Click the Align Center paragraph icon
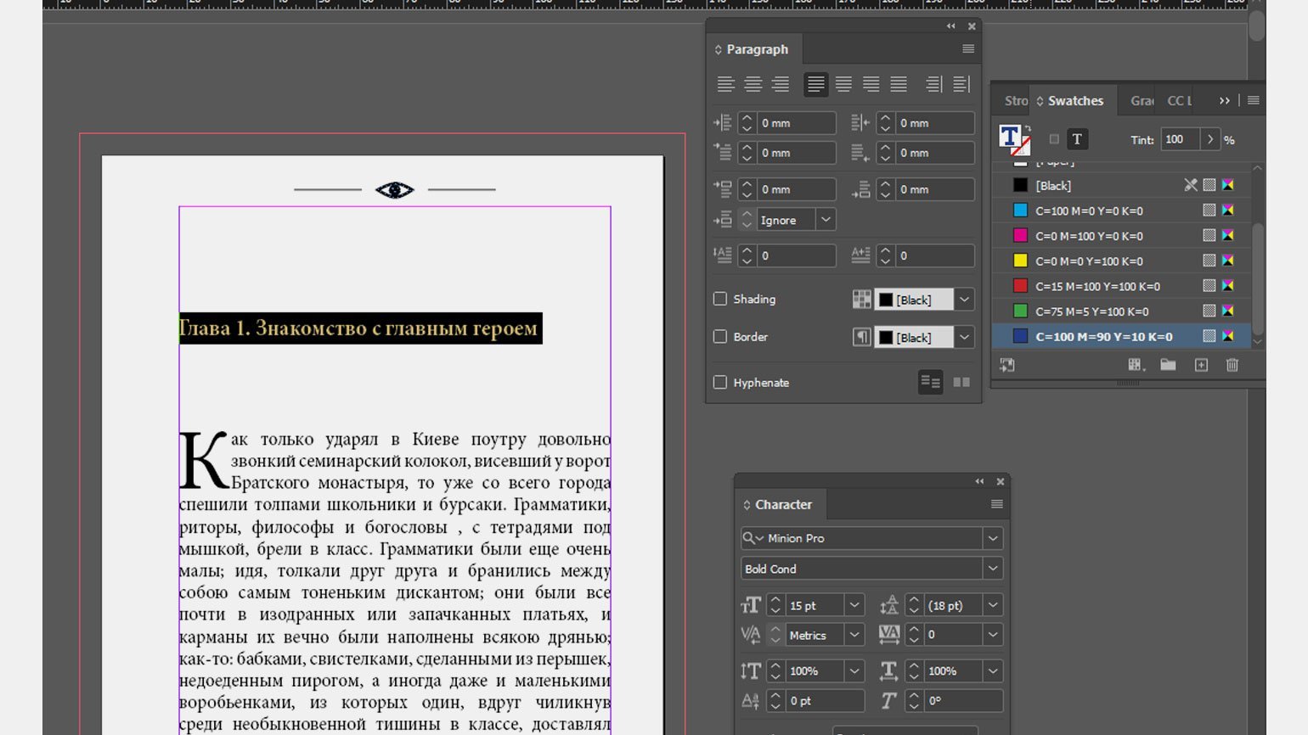This screenshot has height=735, width=1308. pos(753,84)
